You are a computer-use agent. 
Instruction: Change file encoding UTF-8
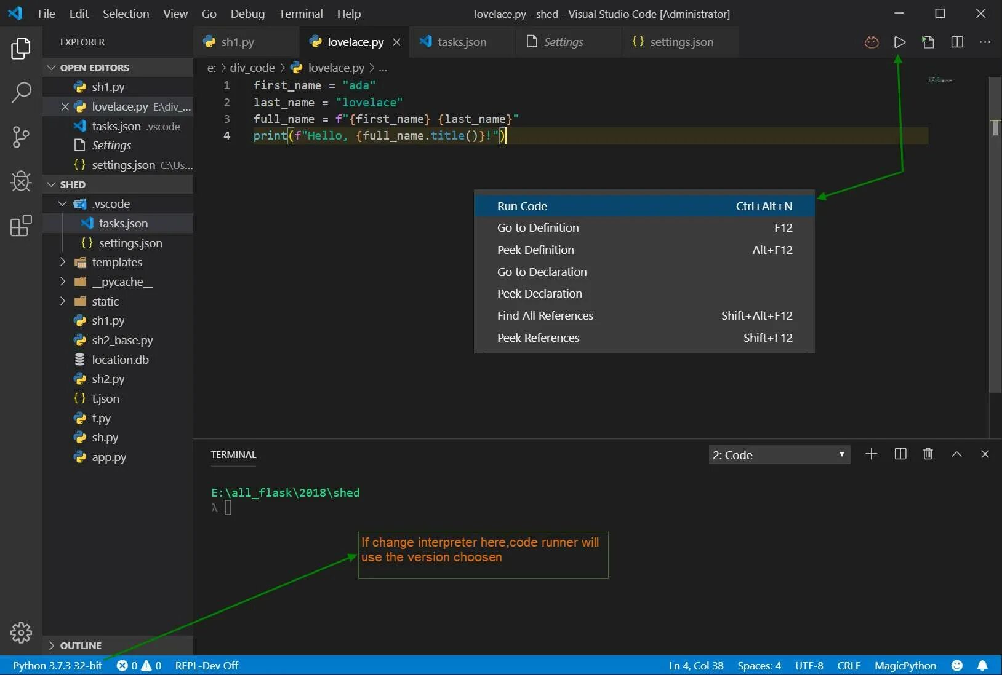click(x=809, y=665)
